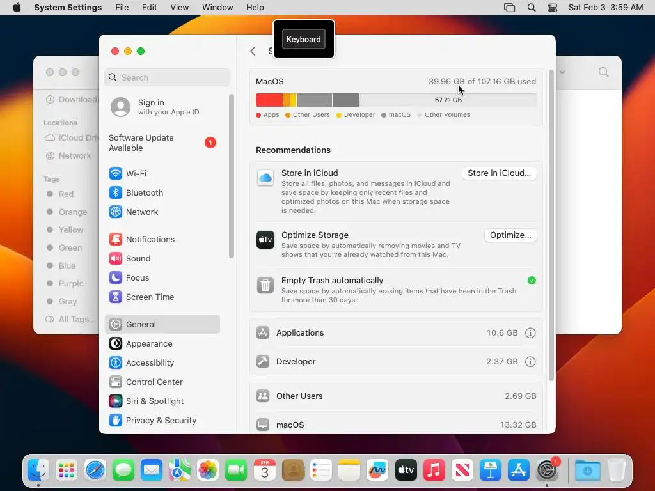Open Maps from the Dock
The width and height of the screenshot is (655, 491).
(x=180, y=471)
